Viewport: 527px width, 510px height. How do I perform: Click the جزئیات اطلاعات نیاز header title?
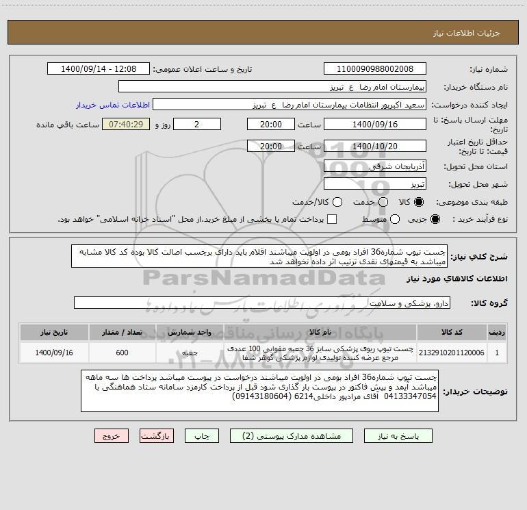[467, 33]
